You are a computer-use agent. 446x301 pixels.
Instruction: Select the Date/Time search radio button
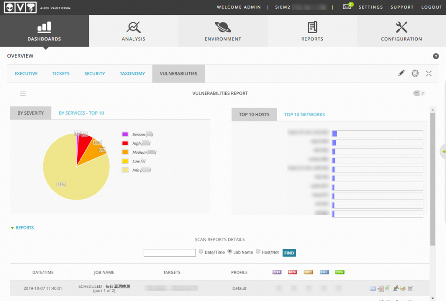tap(201, 251)
